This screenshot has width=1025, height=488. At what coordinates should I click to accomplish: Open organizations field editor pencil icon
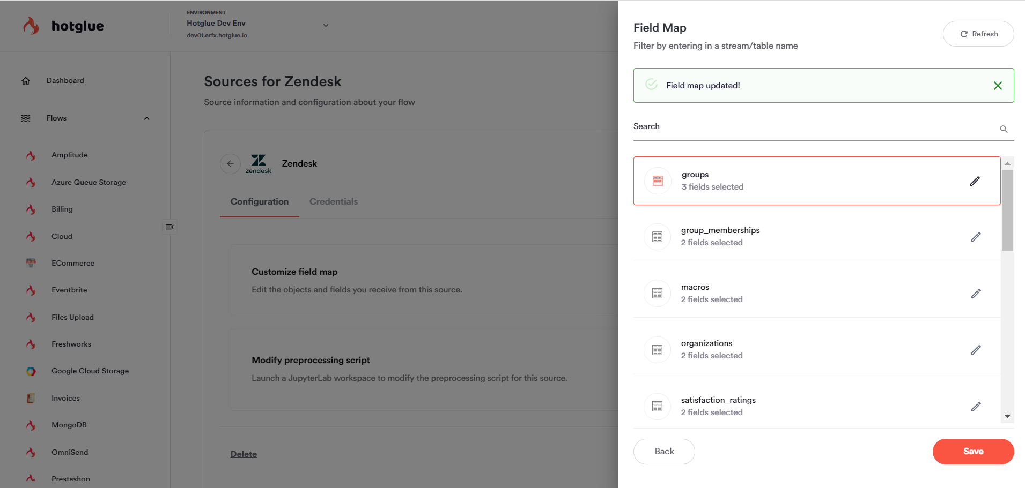coord(976,350)
